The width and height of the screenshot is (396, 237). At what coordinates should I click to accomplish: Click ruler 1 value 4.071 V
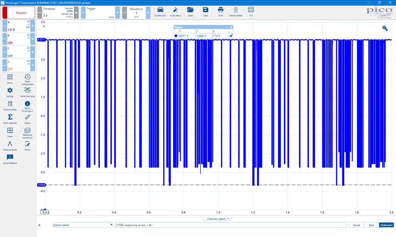[184, 36]
